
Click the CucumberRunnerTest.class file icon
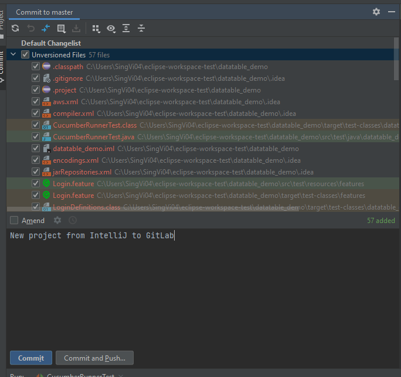[46, 125]
